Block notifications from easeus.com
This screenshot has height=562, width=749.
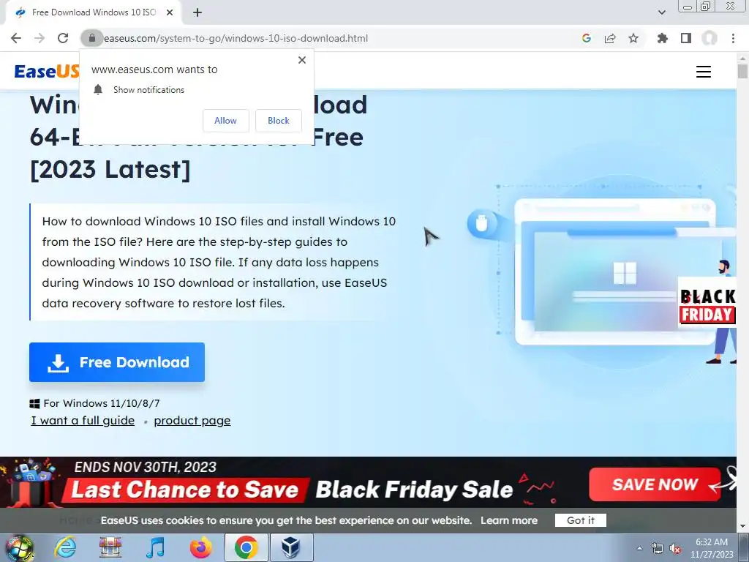coord(279,121)
